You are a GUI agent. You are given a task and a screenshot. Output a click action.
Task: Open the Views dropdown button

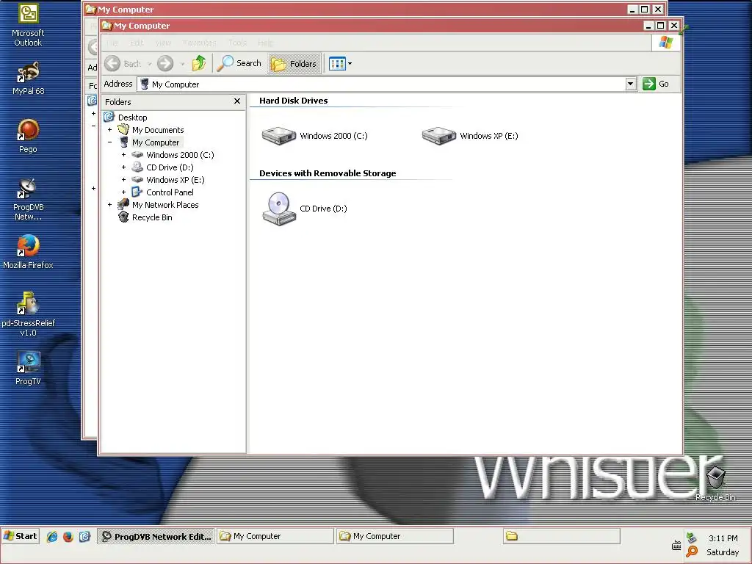coord(340,63)
